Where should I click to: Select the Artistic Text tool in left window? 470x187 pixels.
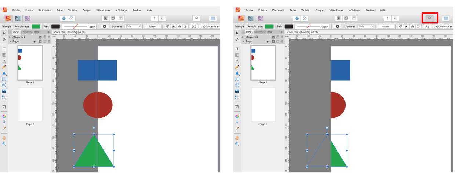(x=4, y=61)
